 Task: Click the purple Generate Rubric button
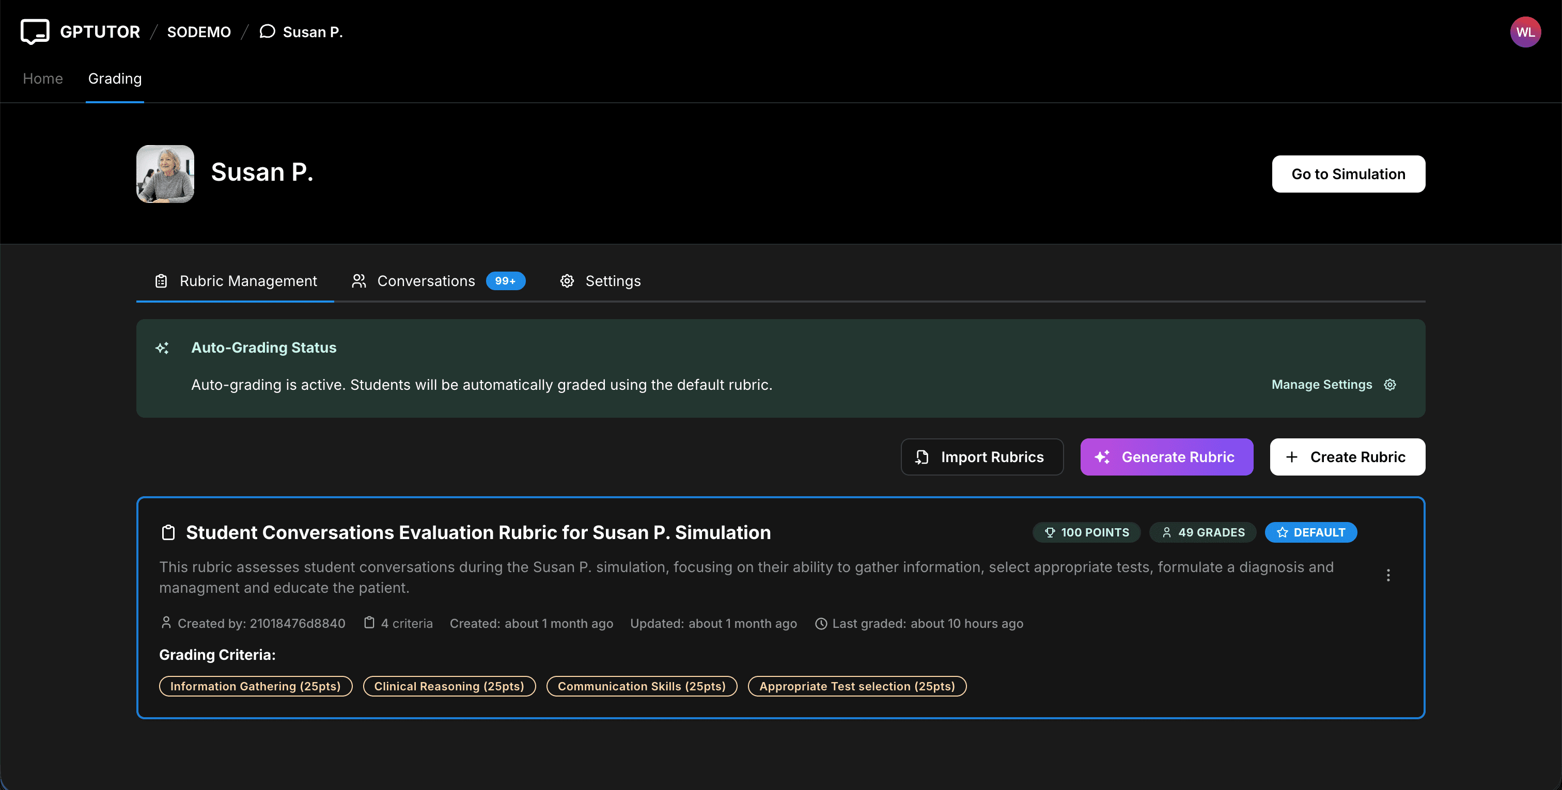1167,456
